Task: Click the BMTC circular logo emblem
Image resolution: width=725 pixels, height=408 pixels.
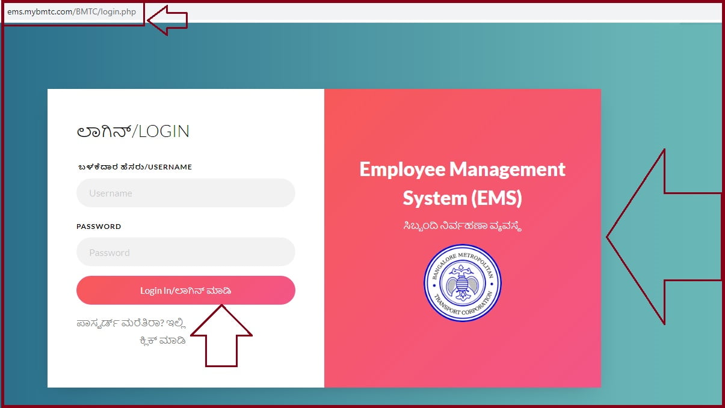Action: tap(462, 282)
